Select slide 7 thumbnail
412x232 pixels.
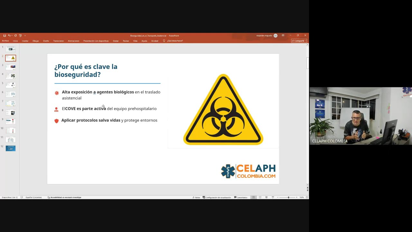coord(11,103)
